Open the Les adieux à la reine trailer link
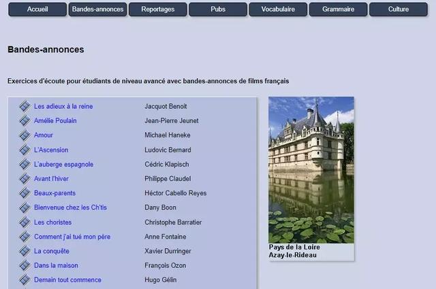The image size is (436, 289). point(63,106)
